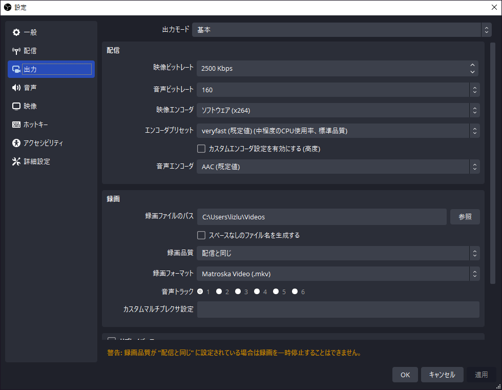502x390 pixels.
Task: Click the 適用 apply button
Action: (481, 375)
